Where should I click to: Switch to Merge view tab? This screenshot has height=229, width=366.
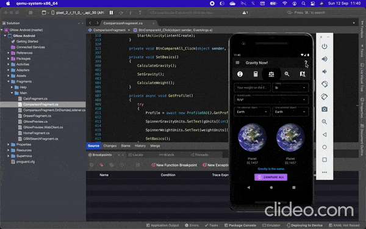coord(155,146)
